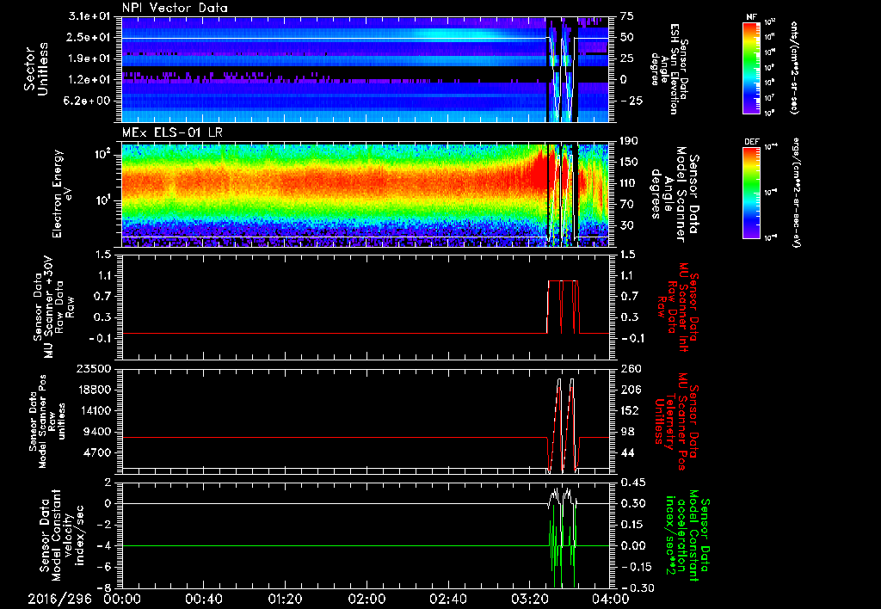
Task: Select the 4700 scanner position tick
Action: pos(99,452)
